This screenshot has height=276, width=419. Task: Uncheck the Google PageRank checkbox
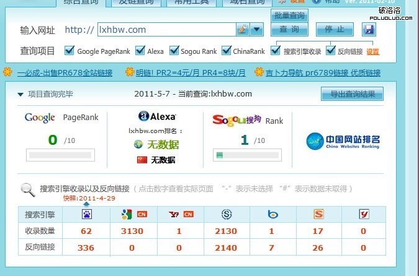[x=70, y=51]
